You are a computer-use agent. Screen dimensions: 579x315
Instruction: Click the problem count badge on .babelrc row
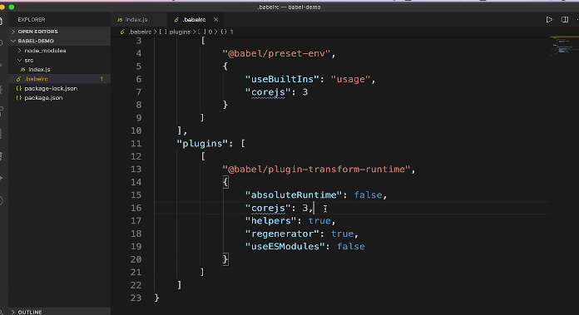101,79
